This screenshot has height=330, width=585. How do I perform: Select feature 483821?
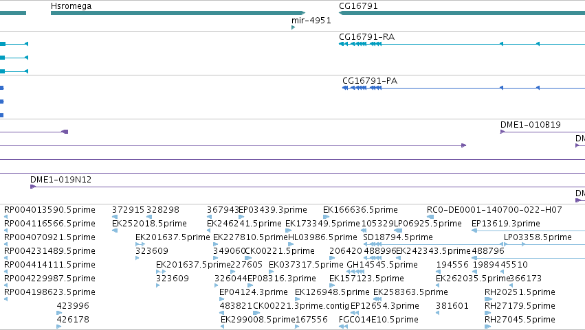click(x=236, y=306)
